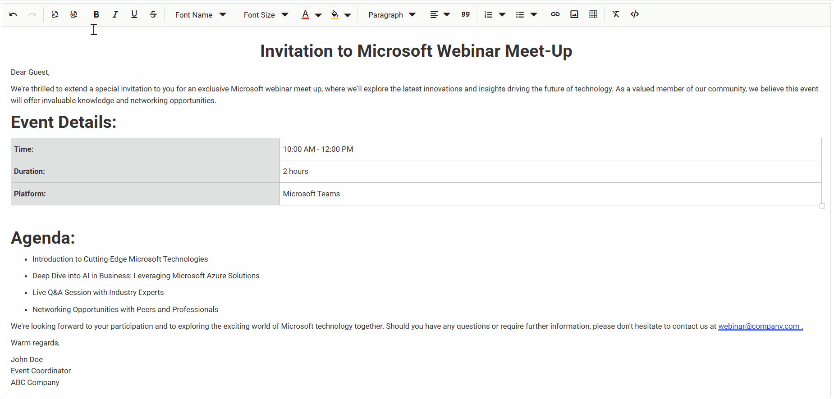Clear text formatting
This screenshot has width=834, height=399.
point(616,14)
